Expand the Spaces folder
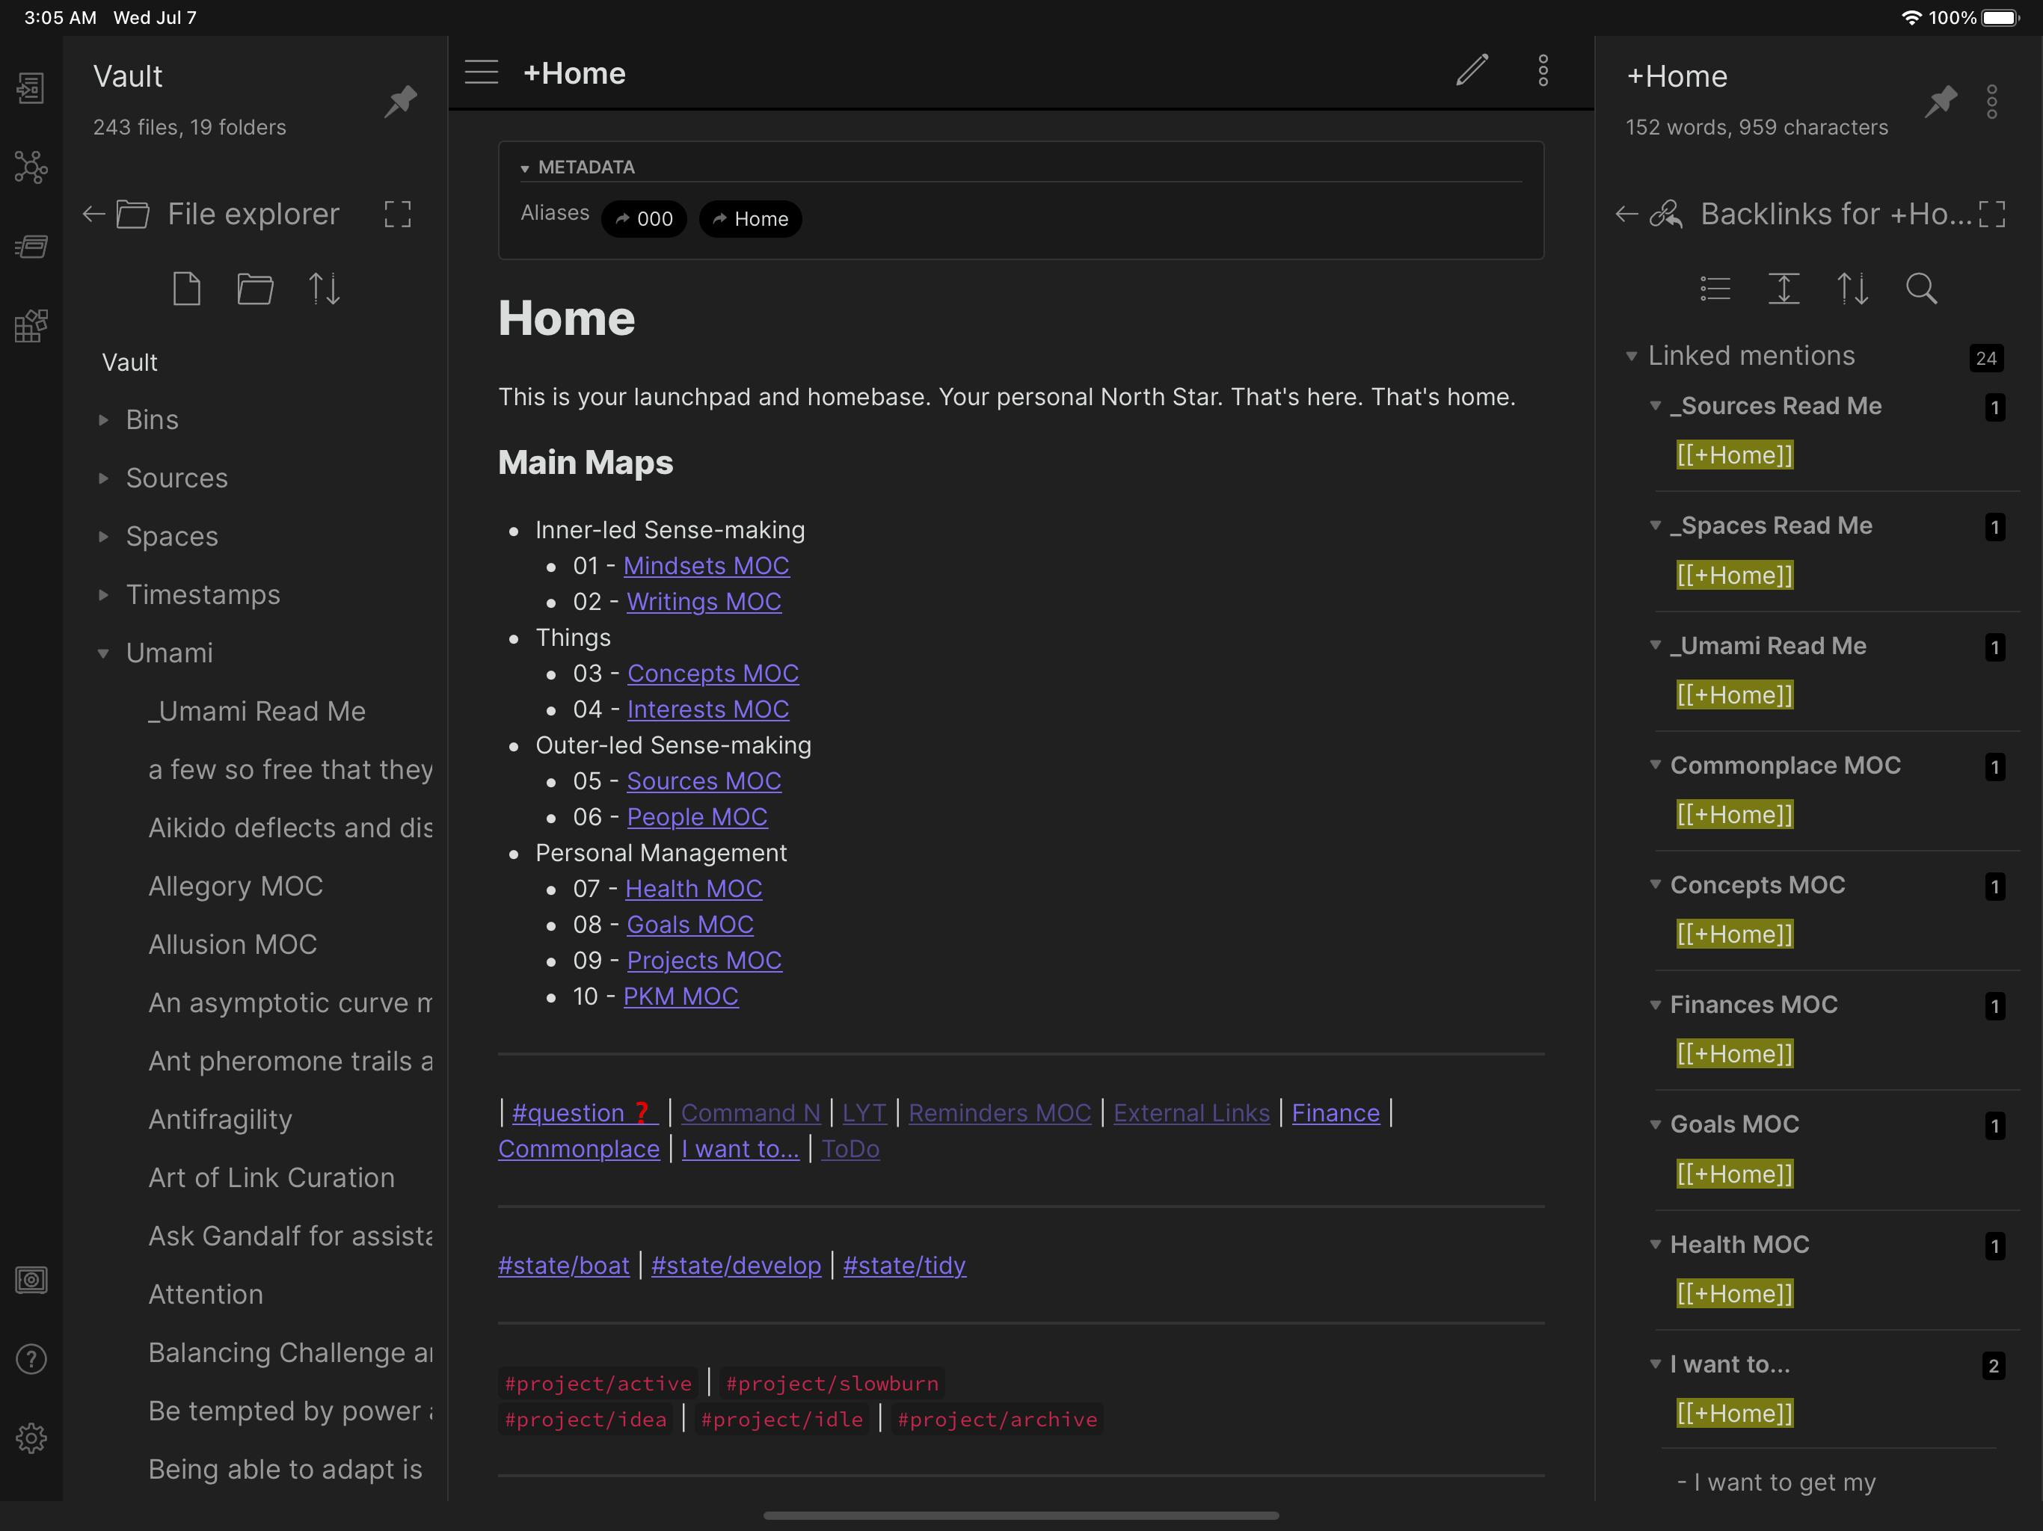This screenshot has width=2043, height=1531. click(x=103, y=537)
